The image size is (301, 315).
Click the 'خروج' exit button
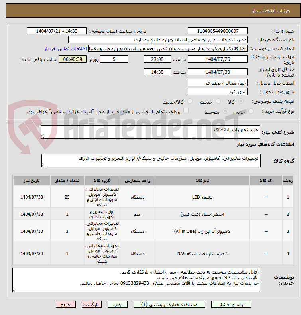click(x=66, y=304)
